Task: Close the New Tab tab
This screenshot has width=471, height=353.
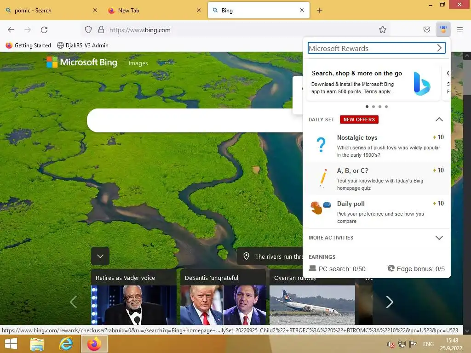Action: coord(199,10)
